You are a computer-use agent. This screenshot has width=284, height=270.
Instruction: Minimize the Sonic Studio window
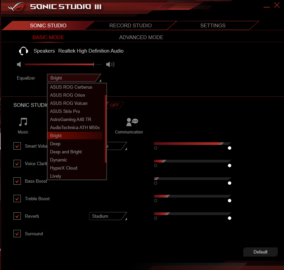click(267, 7)
